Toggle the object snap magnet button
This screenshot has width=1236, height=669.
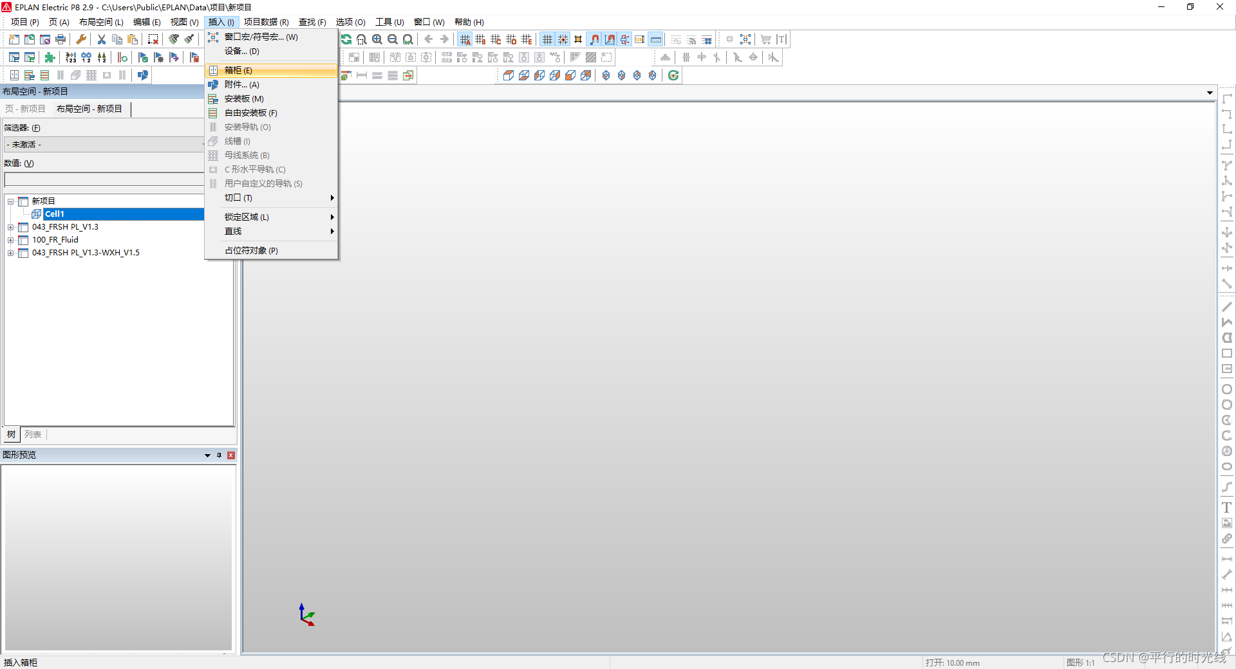point(594,39)
